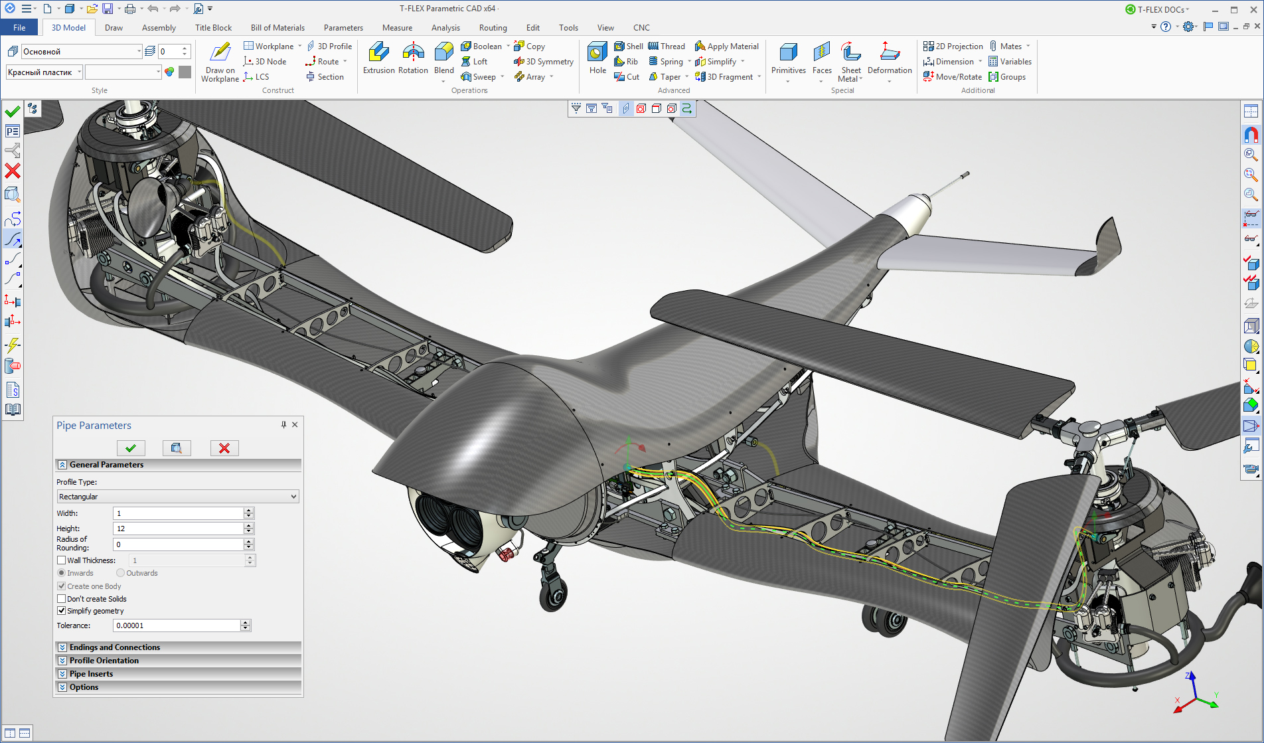
Task: Switch to the Assembly tab
Action: pyautogui.click(x=159, y=28)
